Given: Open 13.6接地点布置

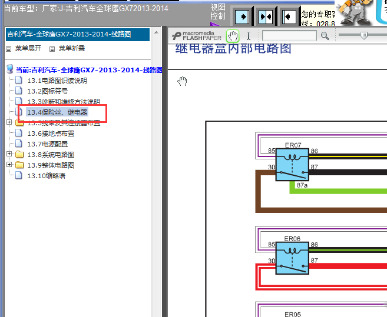Looking at the screenshot, I should [x=51, y=134].
